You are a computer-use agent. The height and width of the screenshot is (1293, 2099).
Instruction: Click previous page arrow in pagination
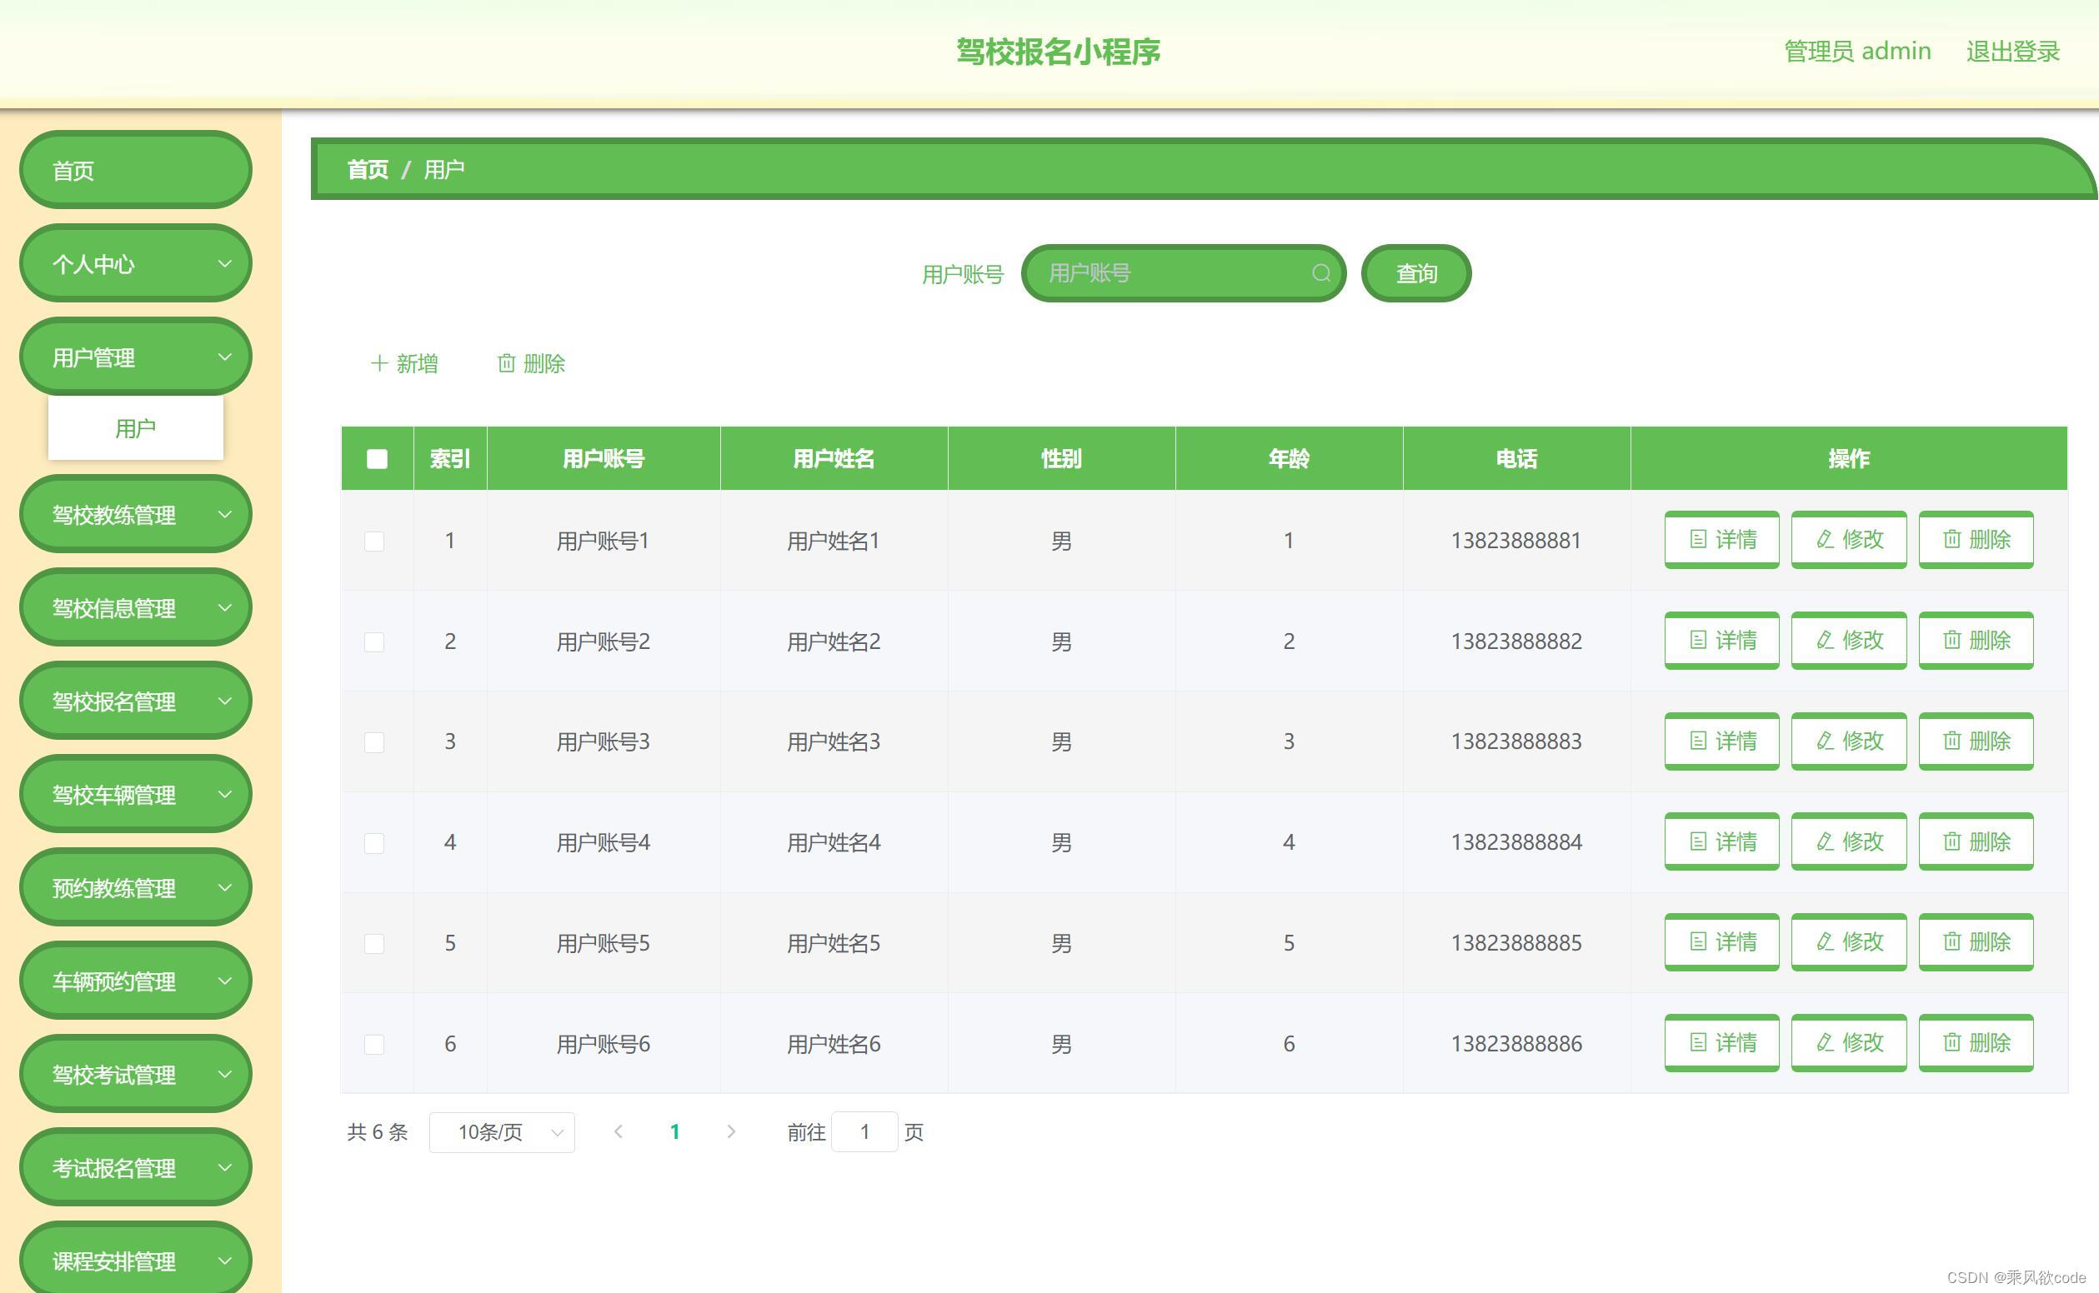618,1131
